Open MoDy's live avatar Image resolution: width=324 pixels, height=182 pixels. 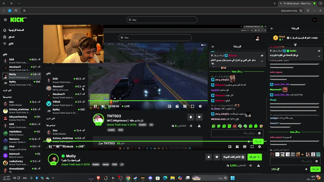coord(53,159)
